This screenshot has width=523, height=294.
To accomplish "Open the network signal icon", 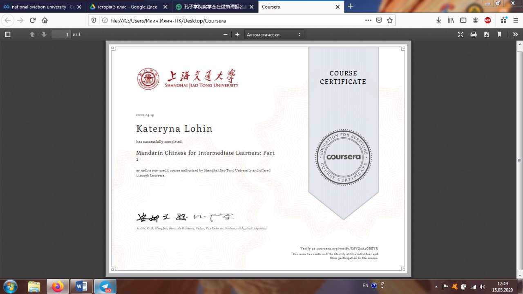I will point(473,286).
